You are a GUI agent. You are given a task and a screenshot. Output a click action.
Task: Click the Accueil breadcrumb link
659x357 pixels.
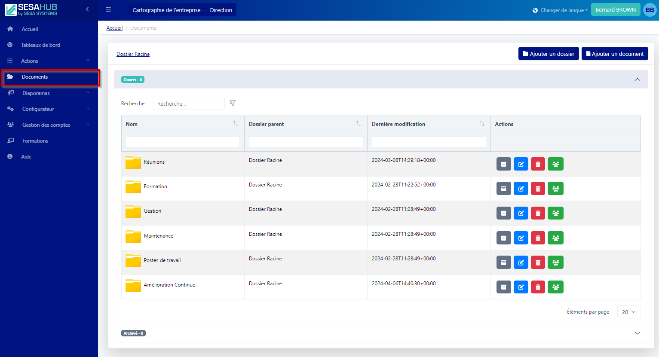point(114,28)
